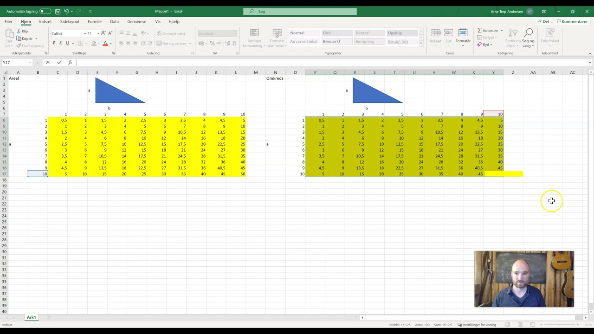Confirm formula entry with checkmark
Screen dimensions: 594x334
pyautogui.click(x=59, y=63)
